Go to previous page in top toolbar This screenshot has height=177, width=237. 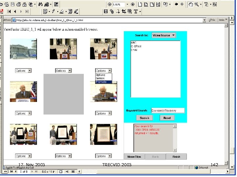tap(15, 11)
